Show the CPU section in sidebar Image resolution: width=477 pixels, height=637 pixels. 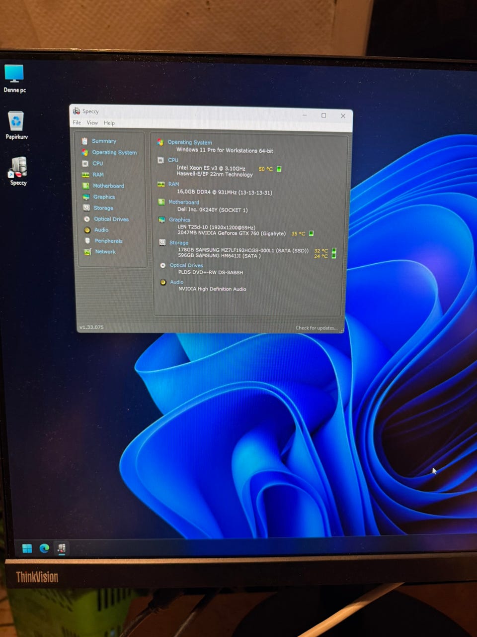click(98, 163)
